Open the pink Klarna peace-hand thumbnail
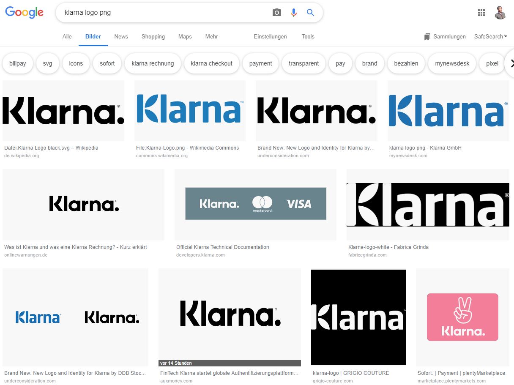This screenshot has height=385, width=514. (462, 317)
